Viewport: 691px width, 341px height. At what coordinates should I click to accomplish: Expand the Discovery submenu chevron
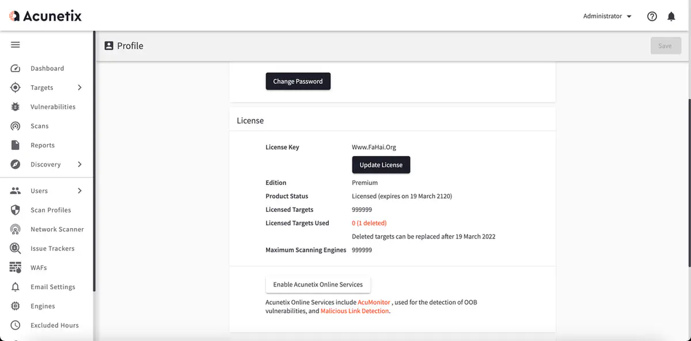click(79, 165)
